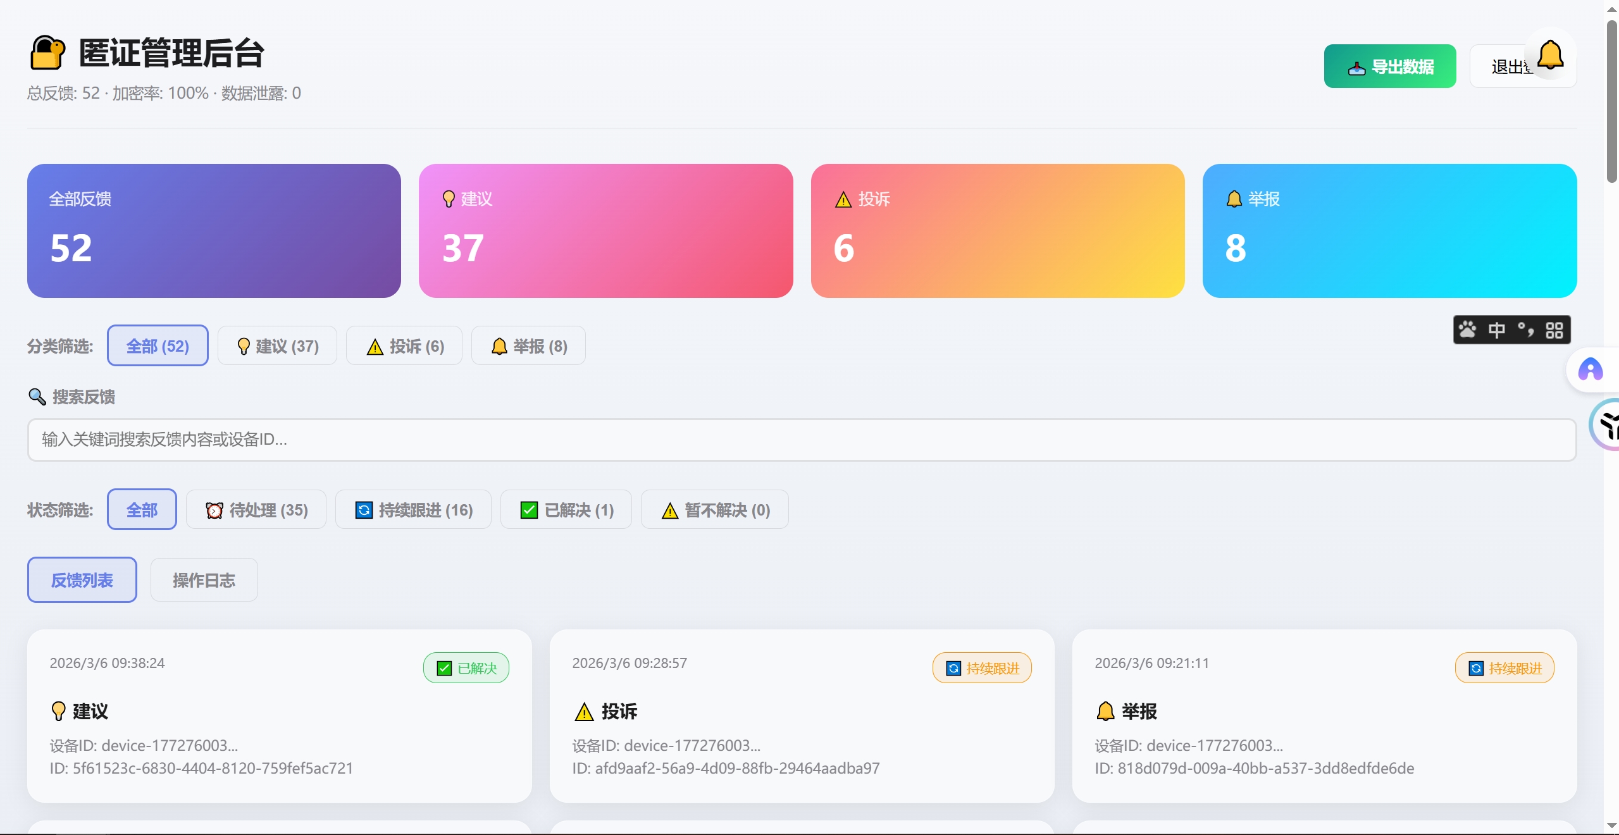The image size is (1619, 835).
Task: Select the 中 translation icon in the dark toolbar
Action: pos(1497,330)
